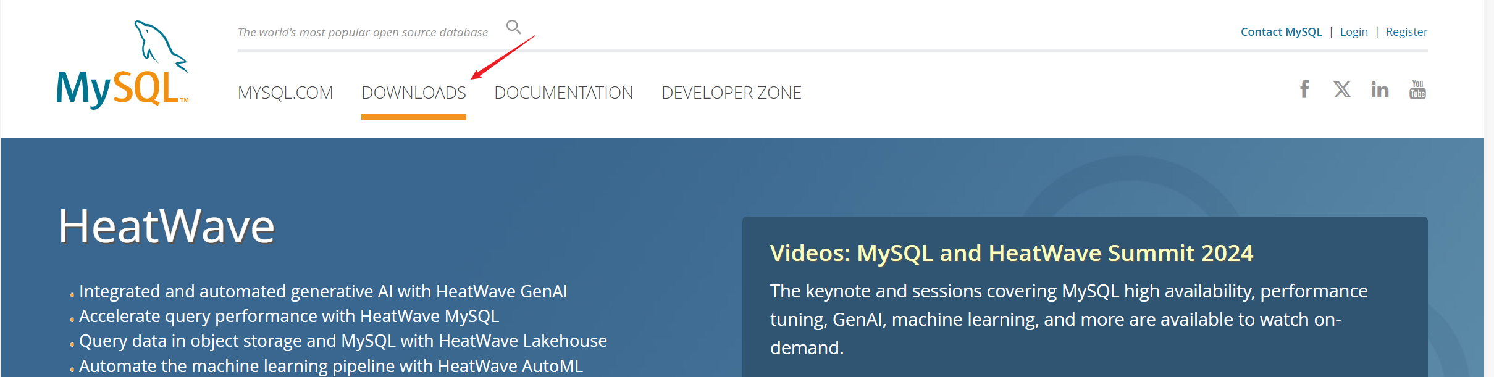The image size is (1494, 377).
Task: Open the MySQL Facebook page icon
Action: 1304,89
